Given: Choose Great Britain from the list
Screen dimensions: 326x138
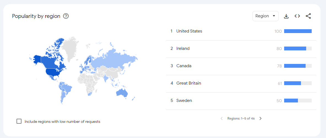Looking at the screenshot, I should [189, 83].
